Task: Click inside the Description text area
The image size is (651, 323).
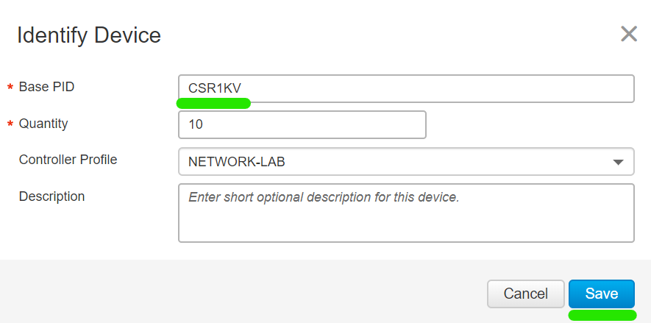Action: tap(406, 213)
